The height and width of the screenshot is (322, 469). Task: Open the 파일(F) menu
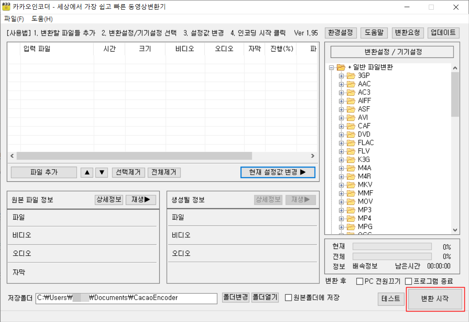[x=14, y=19]
